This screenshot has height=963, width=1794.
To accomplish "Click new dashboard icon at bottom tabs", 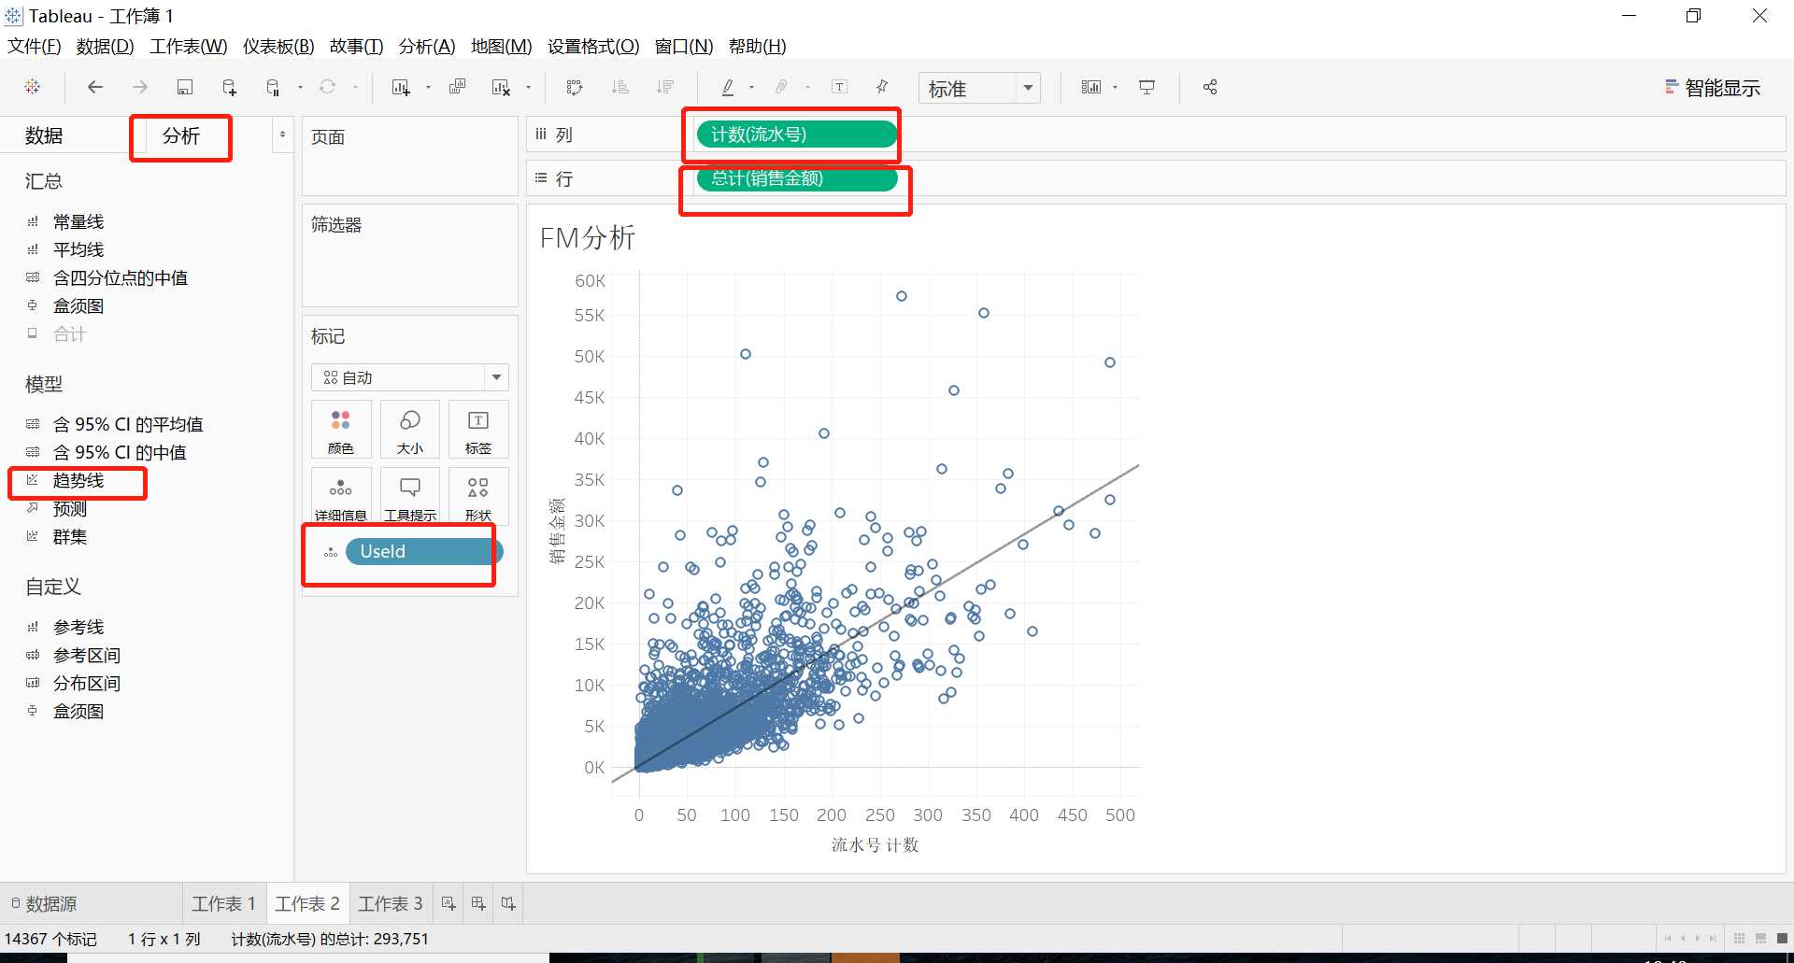I will click(478, 903).
